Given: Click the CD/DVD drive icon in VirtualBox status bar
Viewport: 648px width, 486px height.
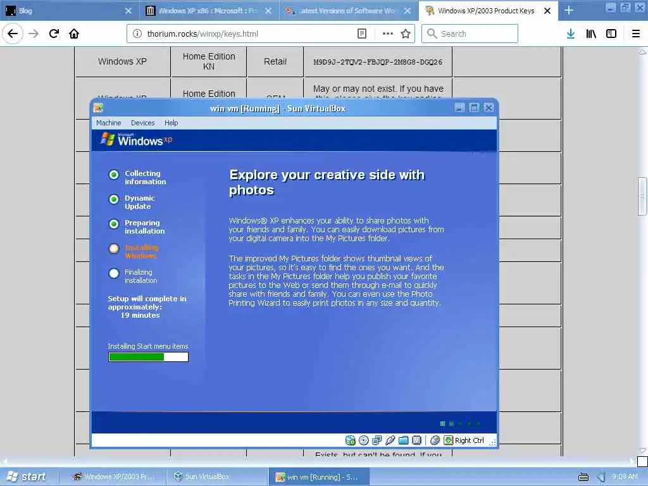Looking at the screenshot, I should coord(364,440).
